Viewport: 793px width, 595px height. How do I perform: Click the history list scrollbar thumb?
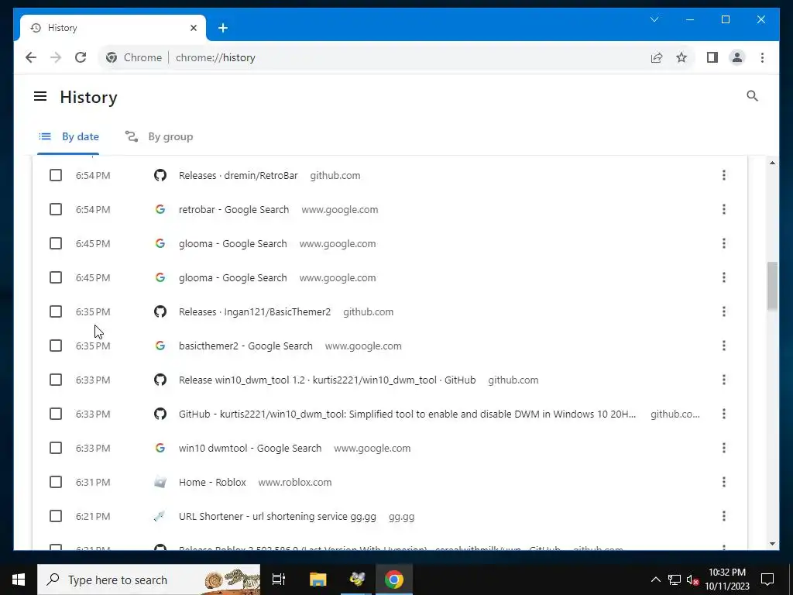point(772,286)
